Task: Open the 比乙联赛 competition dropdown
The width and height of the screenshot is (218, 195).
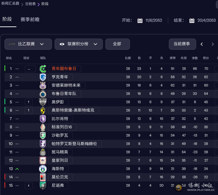Action: pos(28,44)
